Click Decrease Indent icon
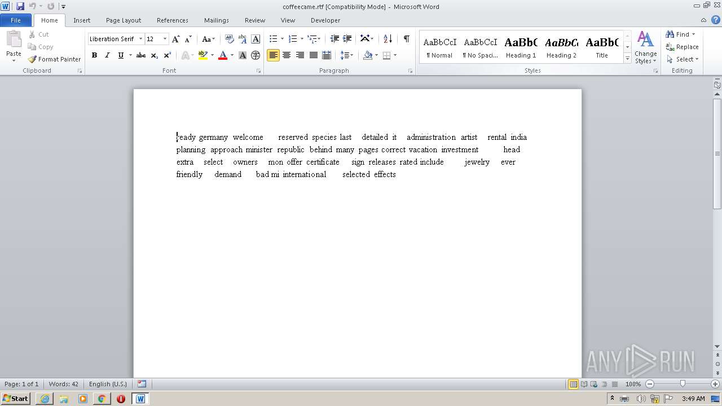The height and width of the screenshot is (406, 722). (x=334, y=39)
